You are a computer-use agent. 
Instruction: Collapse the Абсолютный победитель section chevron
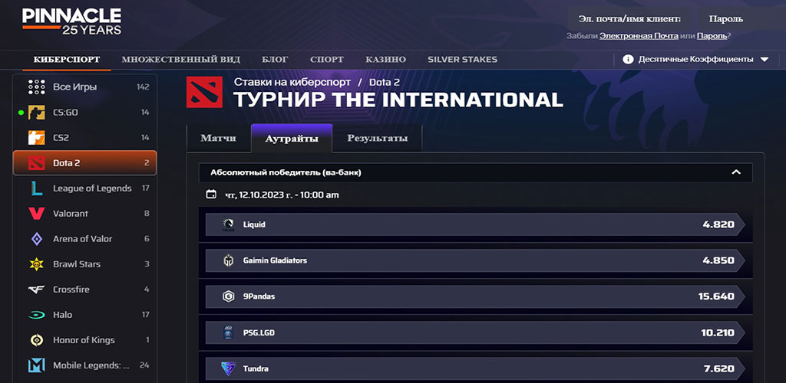pos(736,172)
